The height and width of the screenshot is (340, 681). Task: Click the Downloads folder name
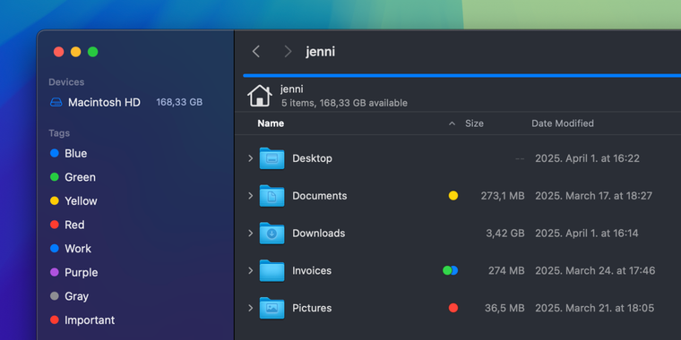319,234
